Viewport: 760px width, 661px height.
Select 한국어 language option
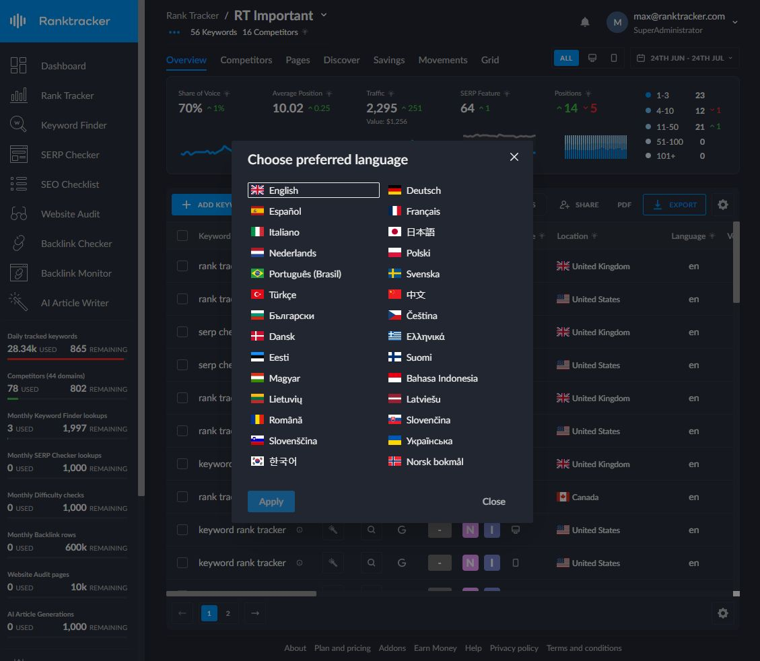click(x=274, y=461)
